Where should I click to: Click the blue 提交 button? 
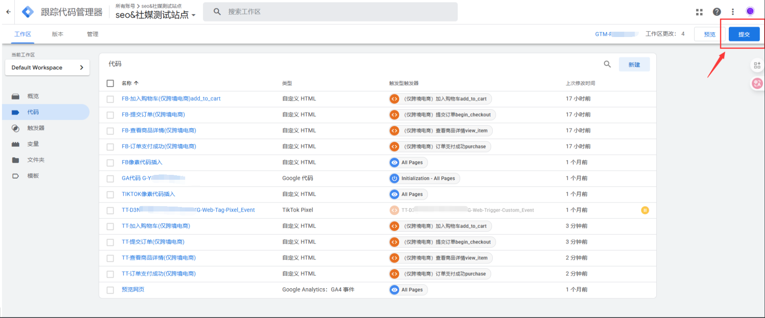[743, 34]
